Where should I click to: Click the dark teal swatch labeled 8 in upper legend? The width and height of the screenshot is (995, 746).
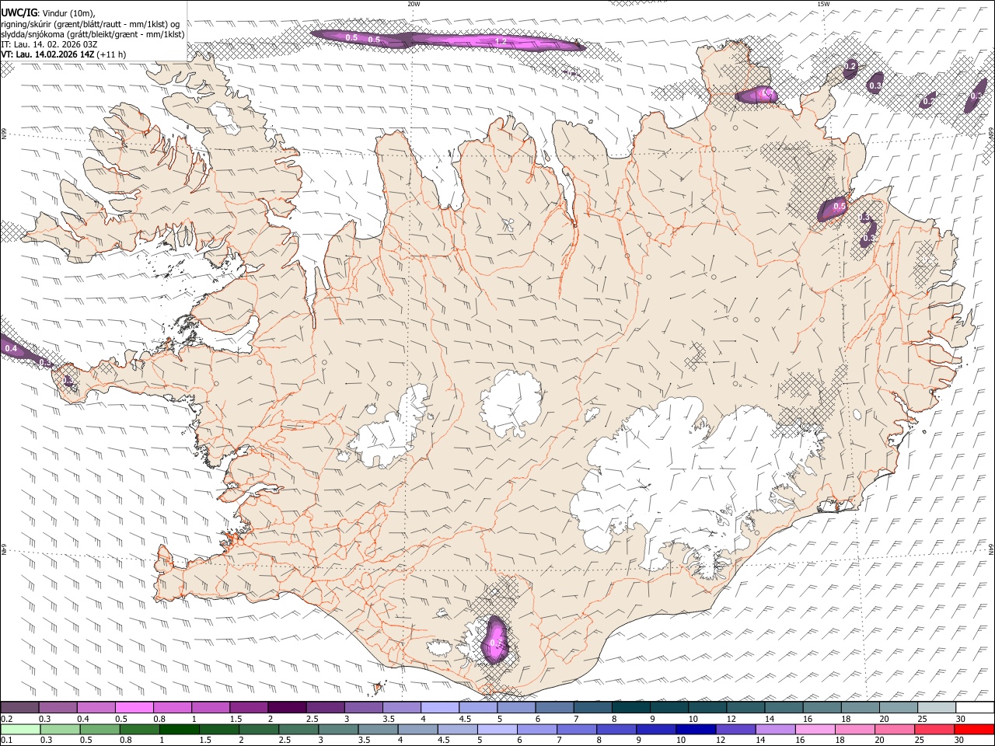(631, 707)
